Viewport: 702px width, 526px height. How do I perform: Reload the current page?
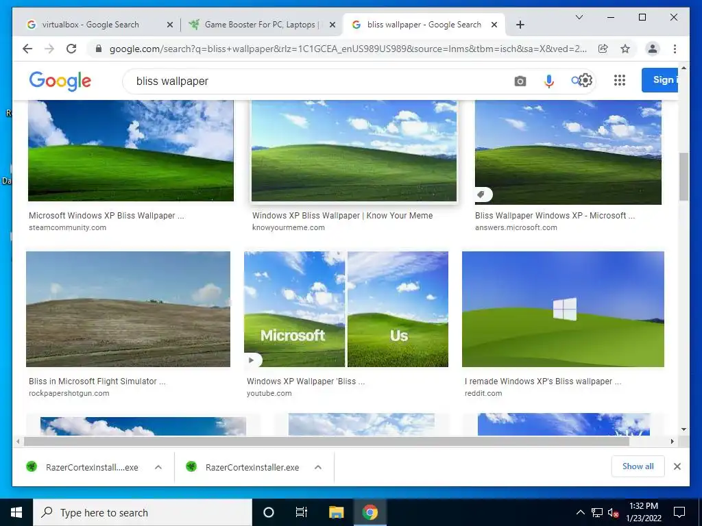point(71,49)
